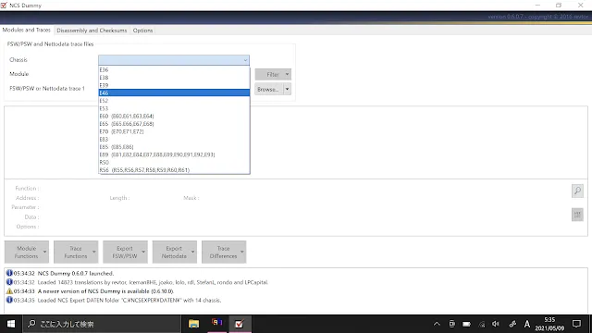The image size is (592, 333).
Task: Click the magnifier search icon
Action: point(577,191)
